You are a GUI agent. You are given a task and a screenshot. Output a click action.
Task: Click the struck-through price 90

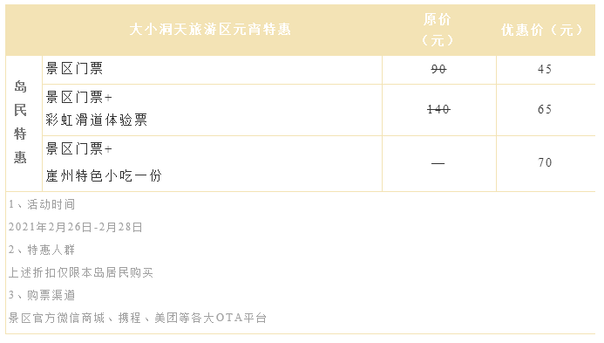pos(438,70)
